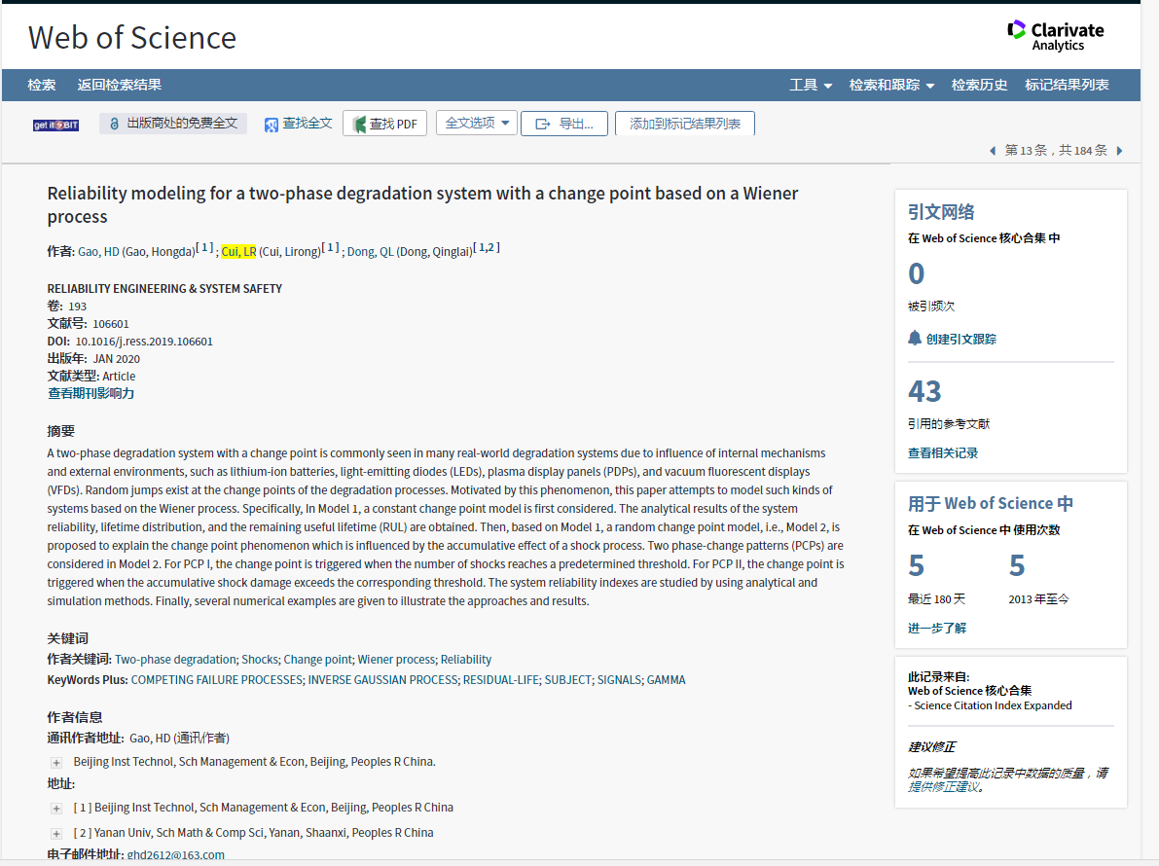Click 查看相关记录 link
Viewport: 1159px width, 866px height.
(942, 453)
